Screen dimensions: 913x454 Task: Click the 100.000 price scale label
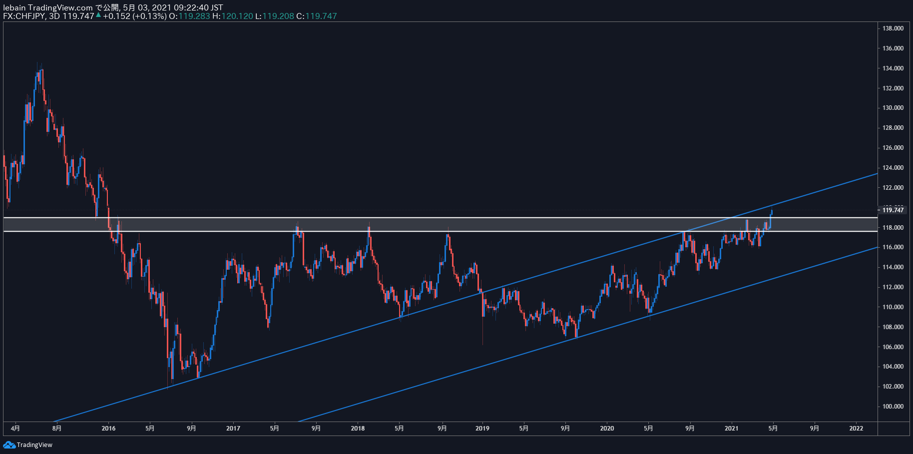click(x=893, y=407)
